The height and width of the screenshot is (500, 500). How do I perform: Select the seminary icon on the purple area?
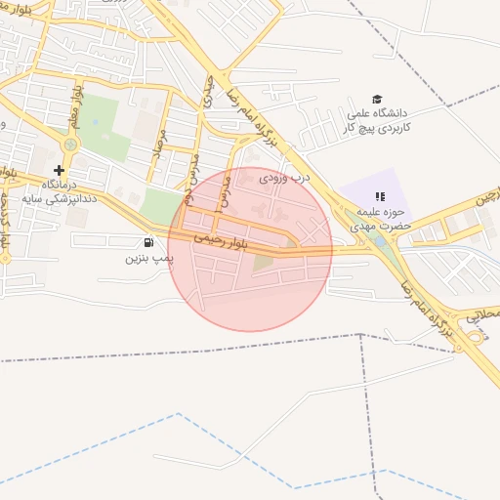tap(380, 196)
